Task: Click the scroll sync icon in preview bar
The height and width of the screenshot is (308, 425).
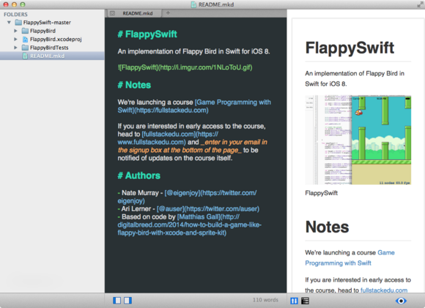Action: coord(294,301)
